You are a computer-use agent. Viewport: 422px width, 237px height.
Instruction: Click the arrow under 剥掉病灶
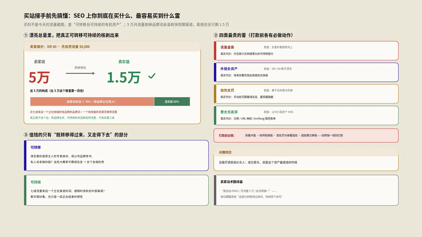tap(80, 73)
